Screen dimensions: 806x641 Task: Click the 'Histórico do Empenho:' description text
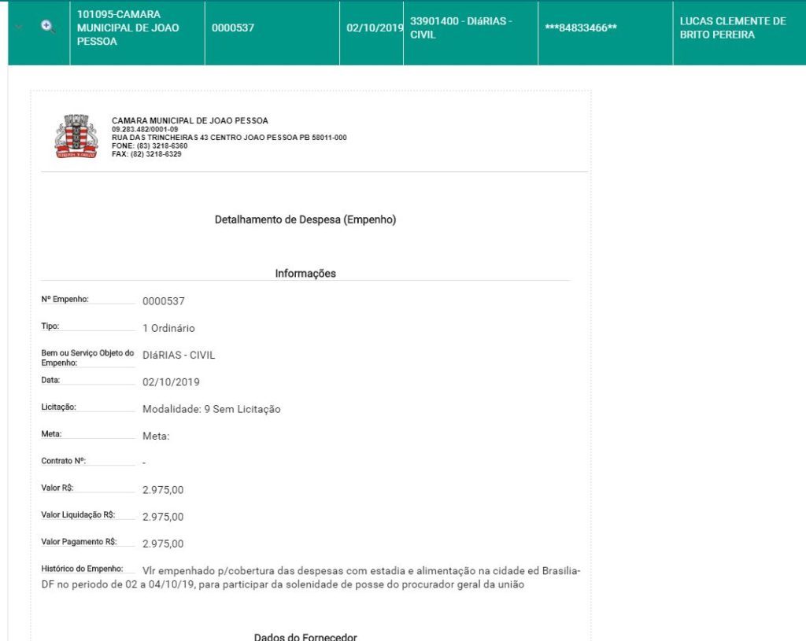click(310, 578)
